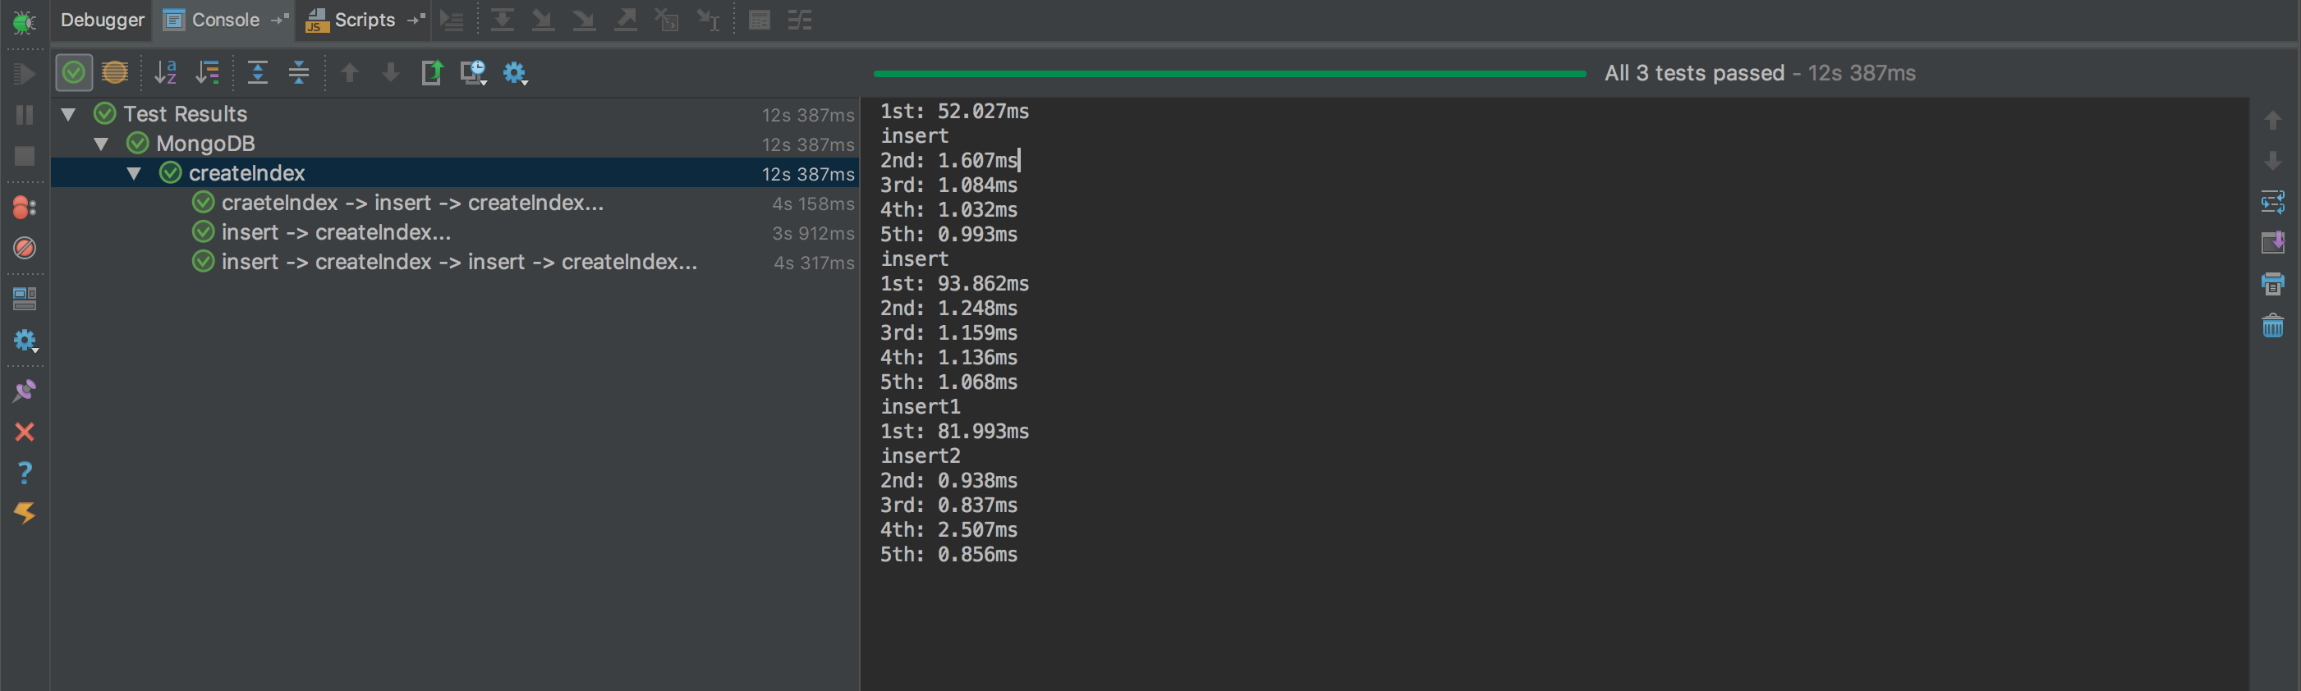Screen dimensions: 2301x691
Task: Click the Step Over debugger icon
Action: click(502, 21)
